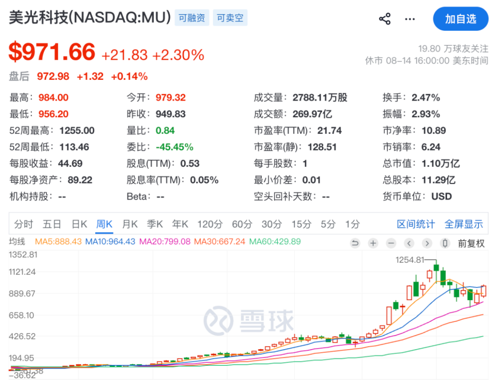Move chart right with the right arrow icon
The width and height of the screenshot is (492, 380).
coord(427,243)
